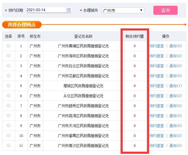The image size is (188, 155).
Task: Open the 办理城市 dropdown showing 广州市
Action: pyautogui.click(x=123, y=10)
